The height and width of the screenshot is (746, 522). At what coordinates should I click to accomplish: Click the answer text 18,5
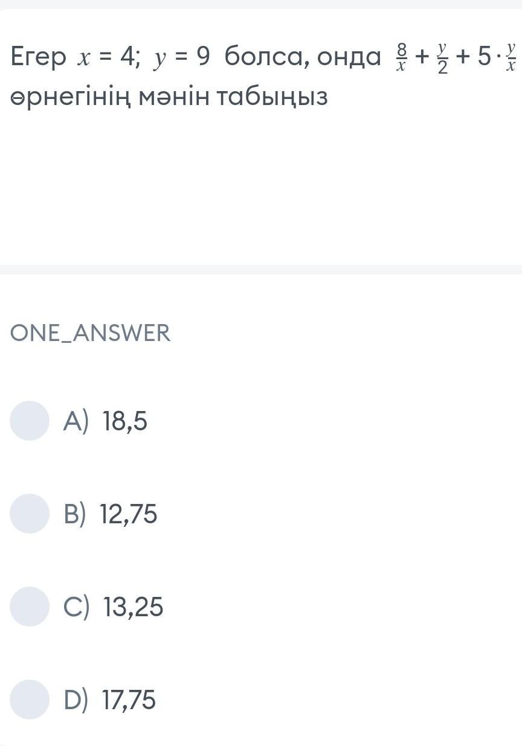(125, 421)
